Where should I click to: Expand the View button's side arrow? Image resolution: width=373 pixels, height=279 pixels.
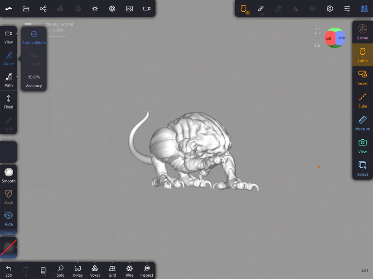(16, 33)
